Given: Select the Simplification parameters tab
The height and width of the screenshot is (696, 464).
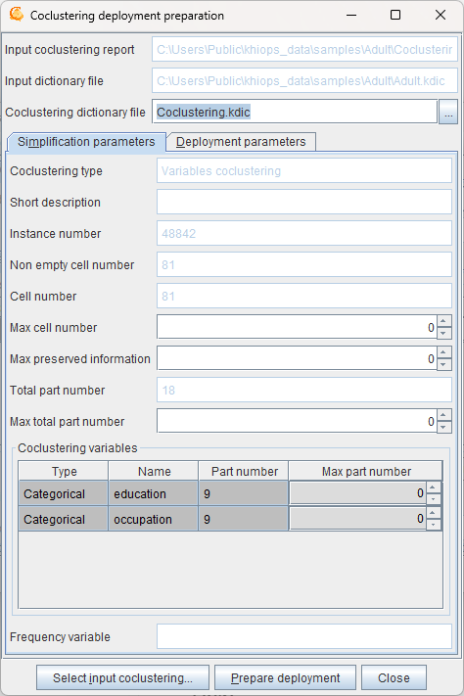Looking at the screenshot, I should (86, 142).
